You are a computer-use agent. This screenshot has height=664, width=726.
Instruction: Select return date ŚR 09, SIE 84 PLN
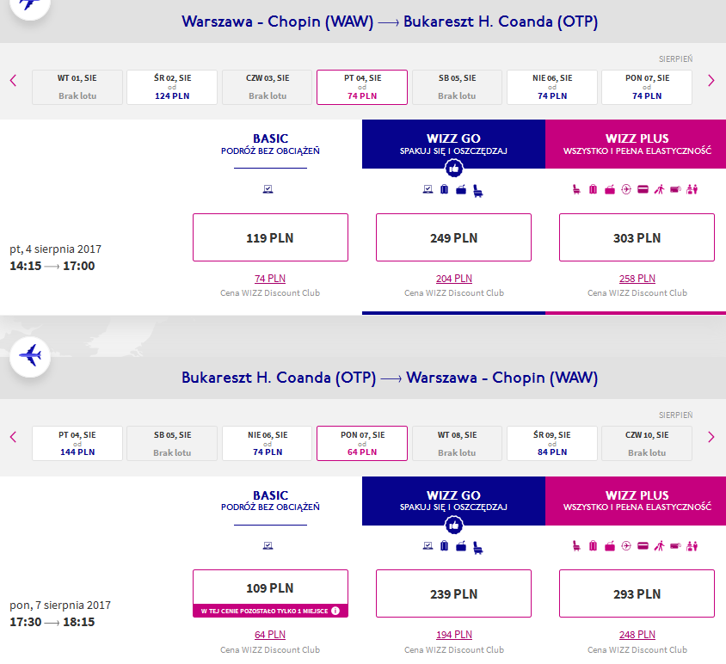tap(552, 443)
